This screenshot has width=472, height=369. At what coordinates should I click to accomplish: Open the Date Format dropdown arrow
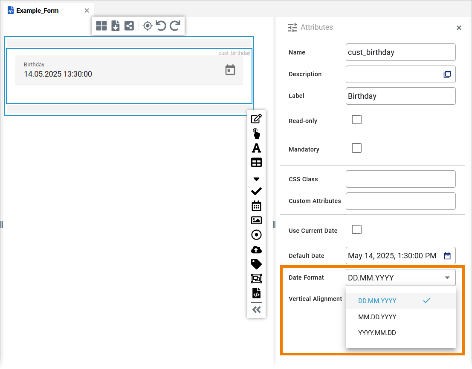tap(447, 278)
